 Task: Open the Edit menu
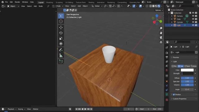(11, 2)
